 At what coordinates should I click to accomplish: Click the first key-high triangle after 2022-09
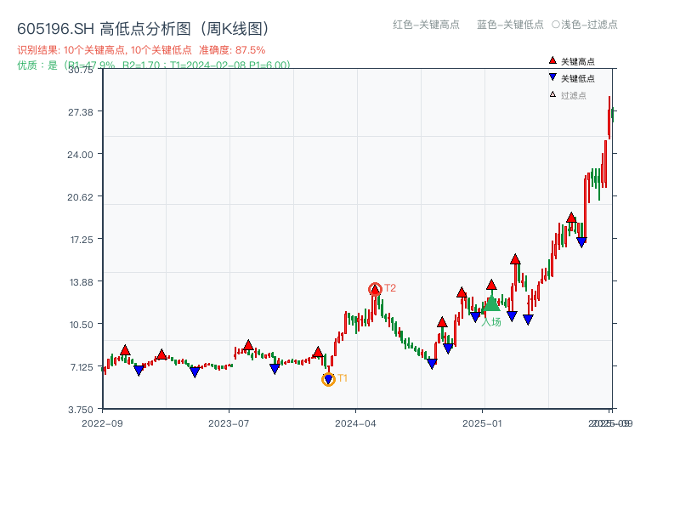125,350
